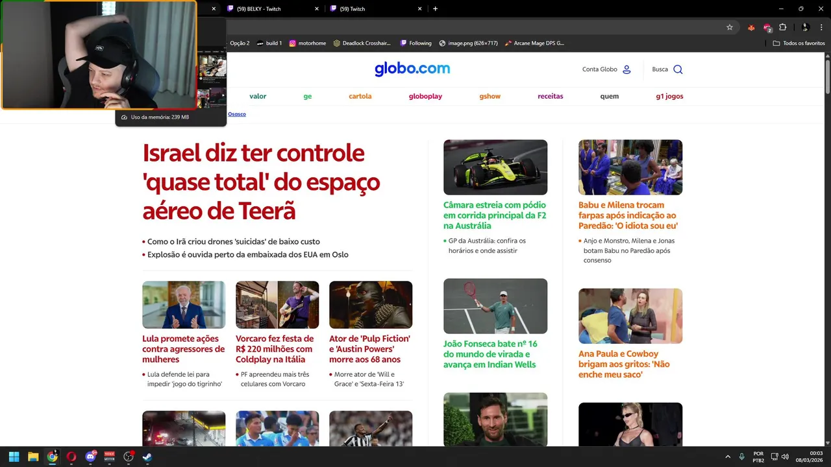This screenshot has width=831, height=467.
Task: Go to the g1 jogos section
Action: coord(669,96)
